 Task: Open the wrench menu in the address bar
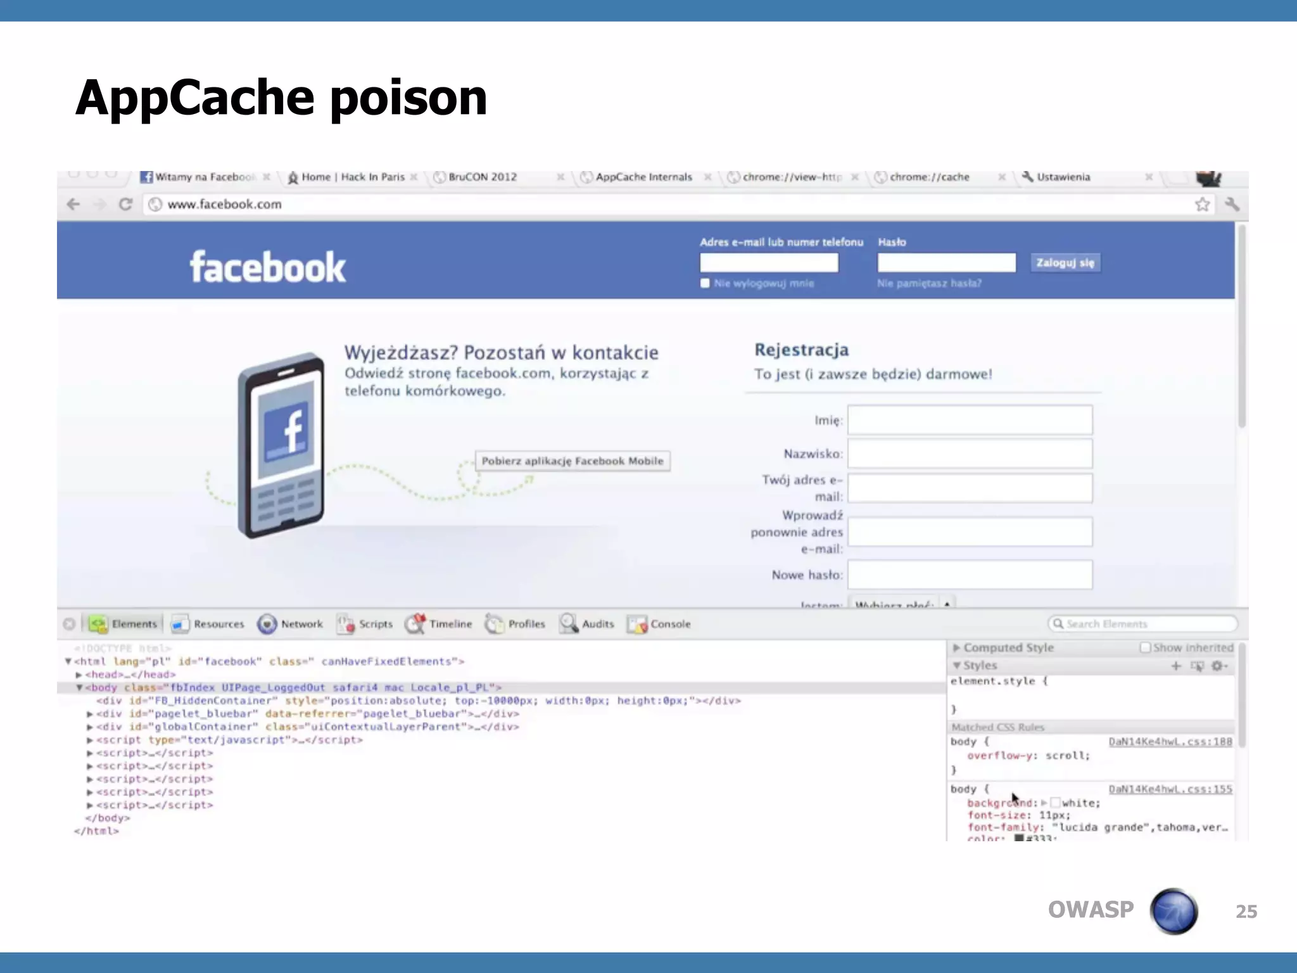[x=1232, y=204]
